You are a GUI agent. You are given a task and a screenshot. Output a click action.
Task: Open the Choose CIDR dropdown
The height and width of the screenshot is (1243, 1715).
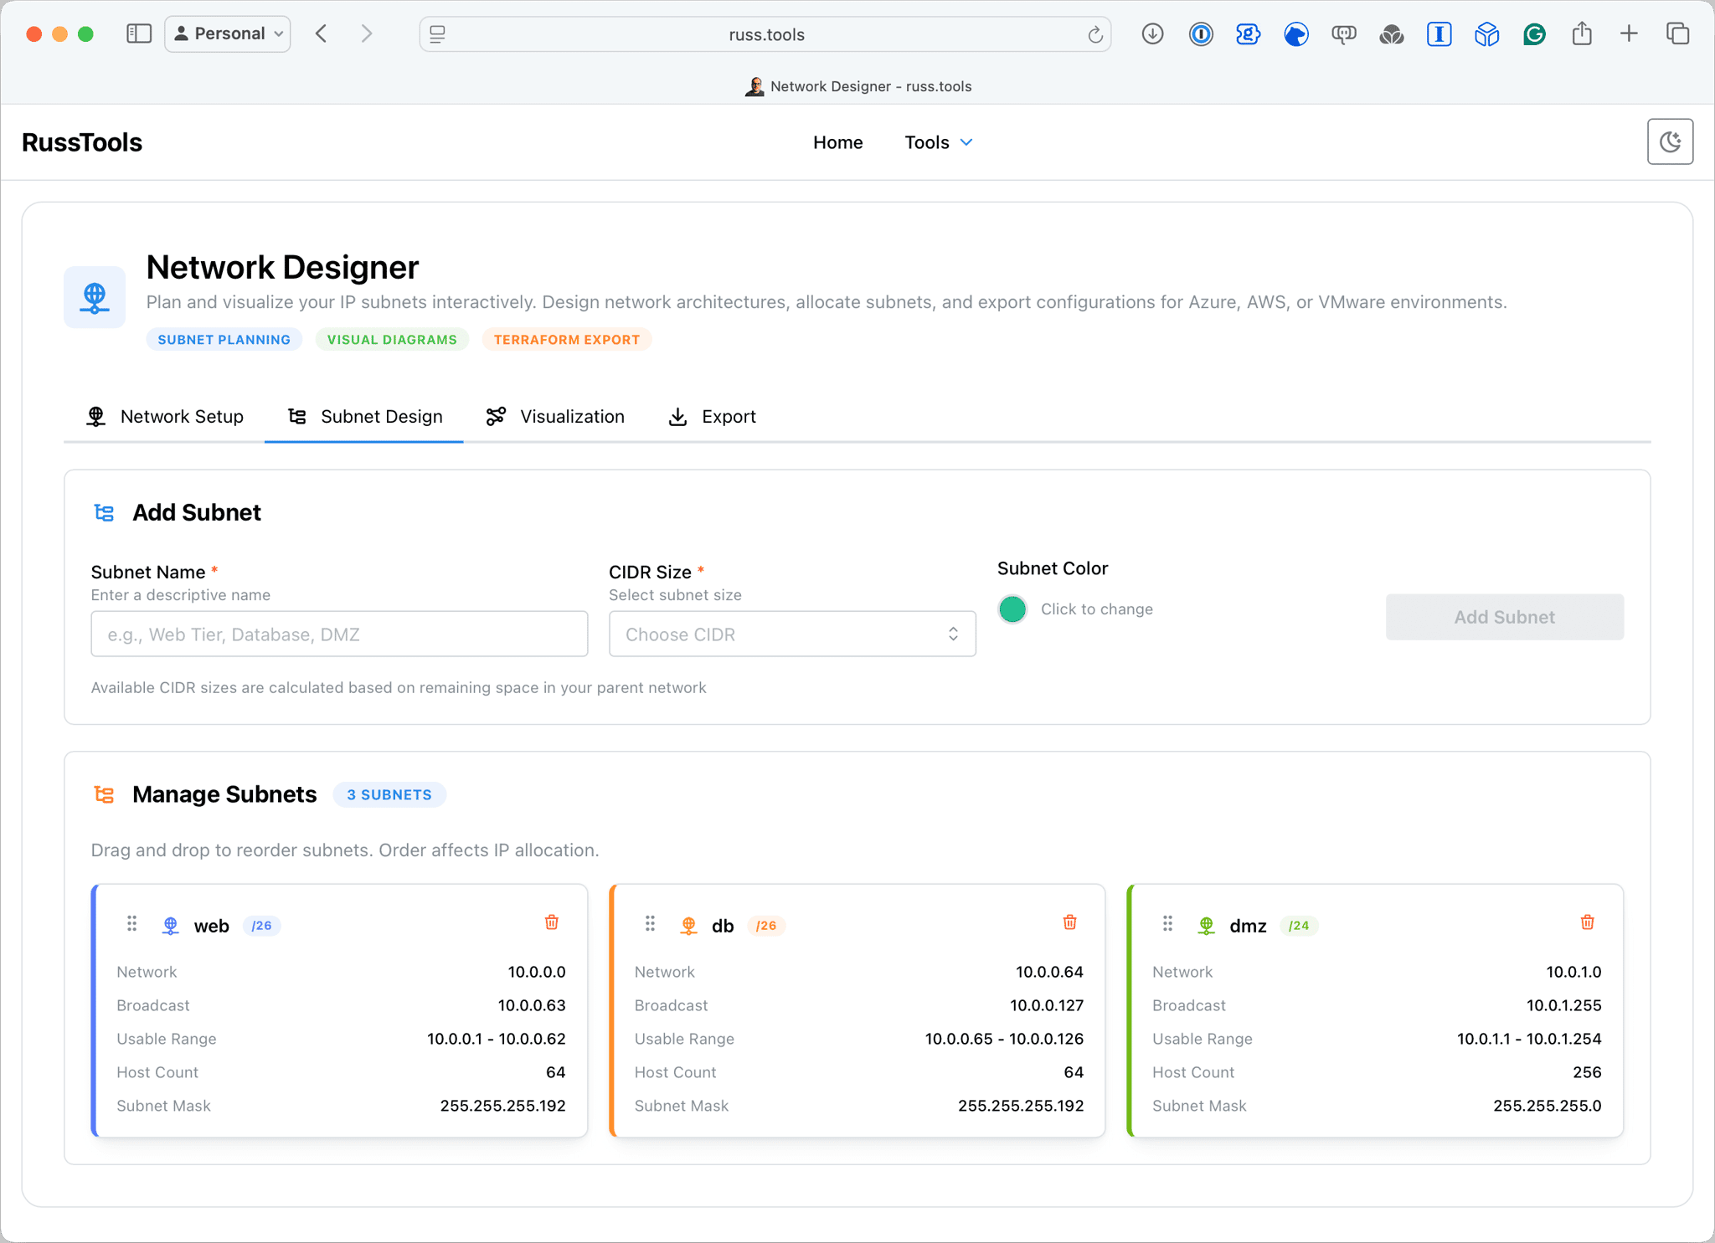pyautogui.click(x=791, y=634)
